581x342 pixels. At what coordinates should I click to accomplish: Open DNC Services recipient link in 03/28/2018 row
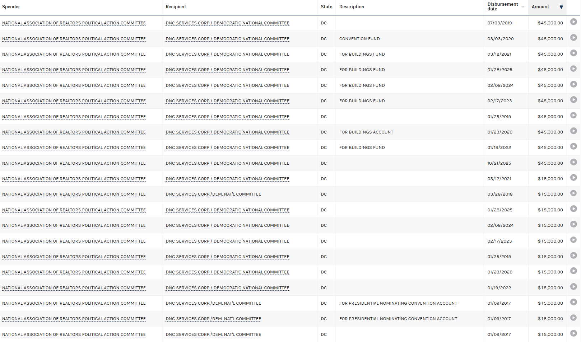coord(213,194)
